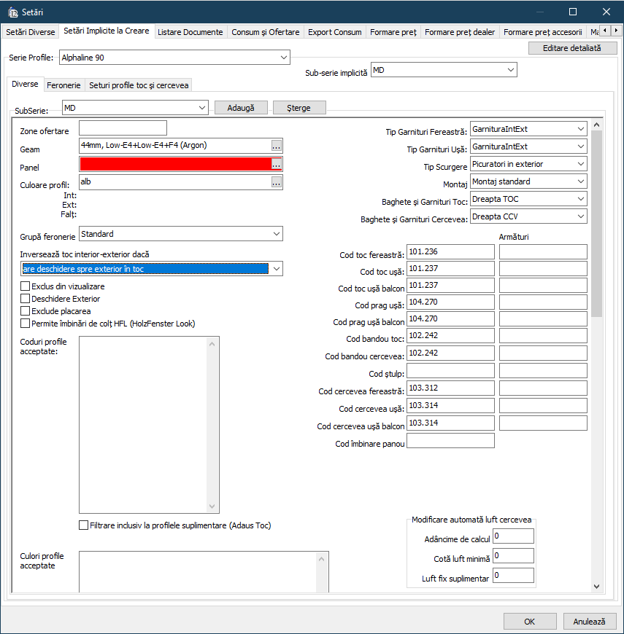The height and width of the screenshot is (634, 624).
Task: Click the Setări app icon in title bar
Action: pos(12,12)
